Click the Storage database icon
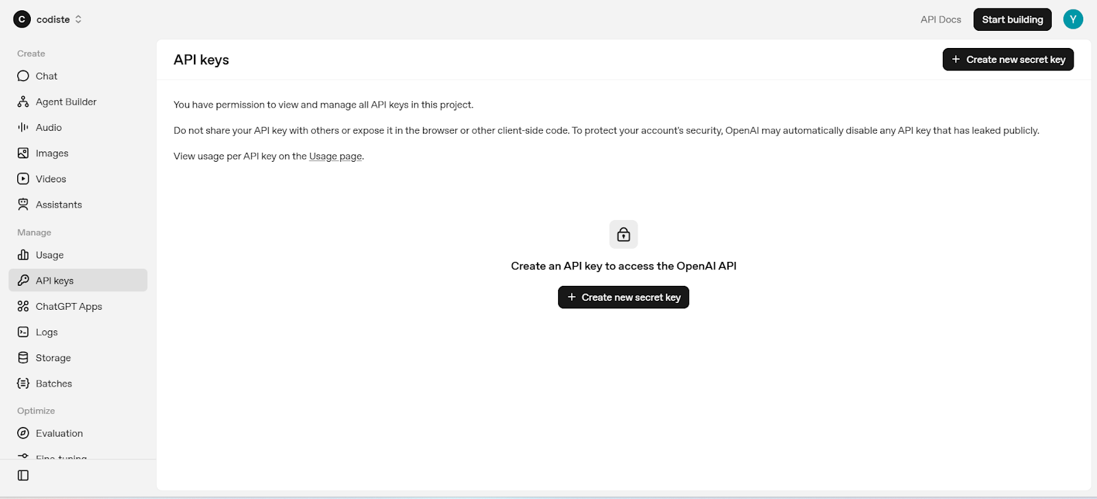The image size is (1097, 499). tap(23, 358)
